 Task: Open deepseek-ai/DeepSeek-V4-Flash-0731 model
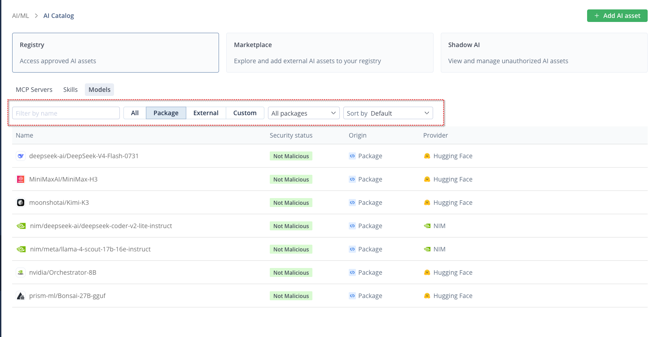pos(84,156)
